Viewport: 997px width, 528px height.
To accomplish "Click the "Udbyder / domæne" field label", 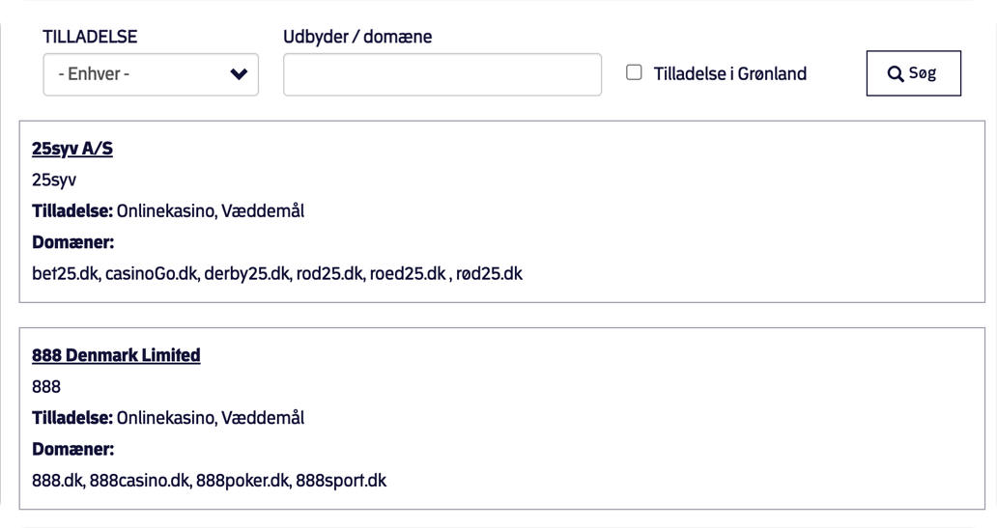I will point(357,37).
